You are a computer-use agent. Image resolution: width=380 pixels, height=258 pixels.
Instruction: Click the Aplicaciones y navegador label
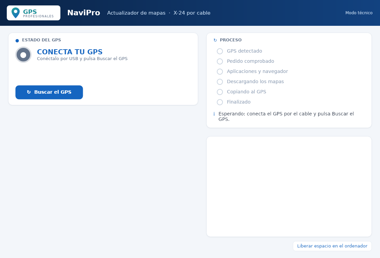[258, 71]
